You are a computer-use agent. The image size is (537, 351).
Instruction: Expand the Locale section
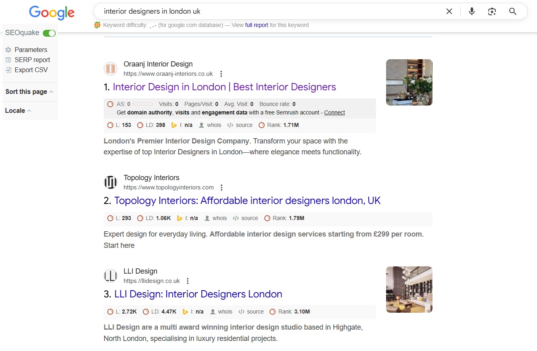[x=18, y=111]
